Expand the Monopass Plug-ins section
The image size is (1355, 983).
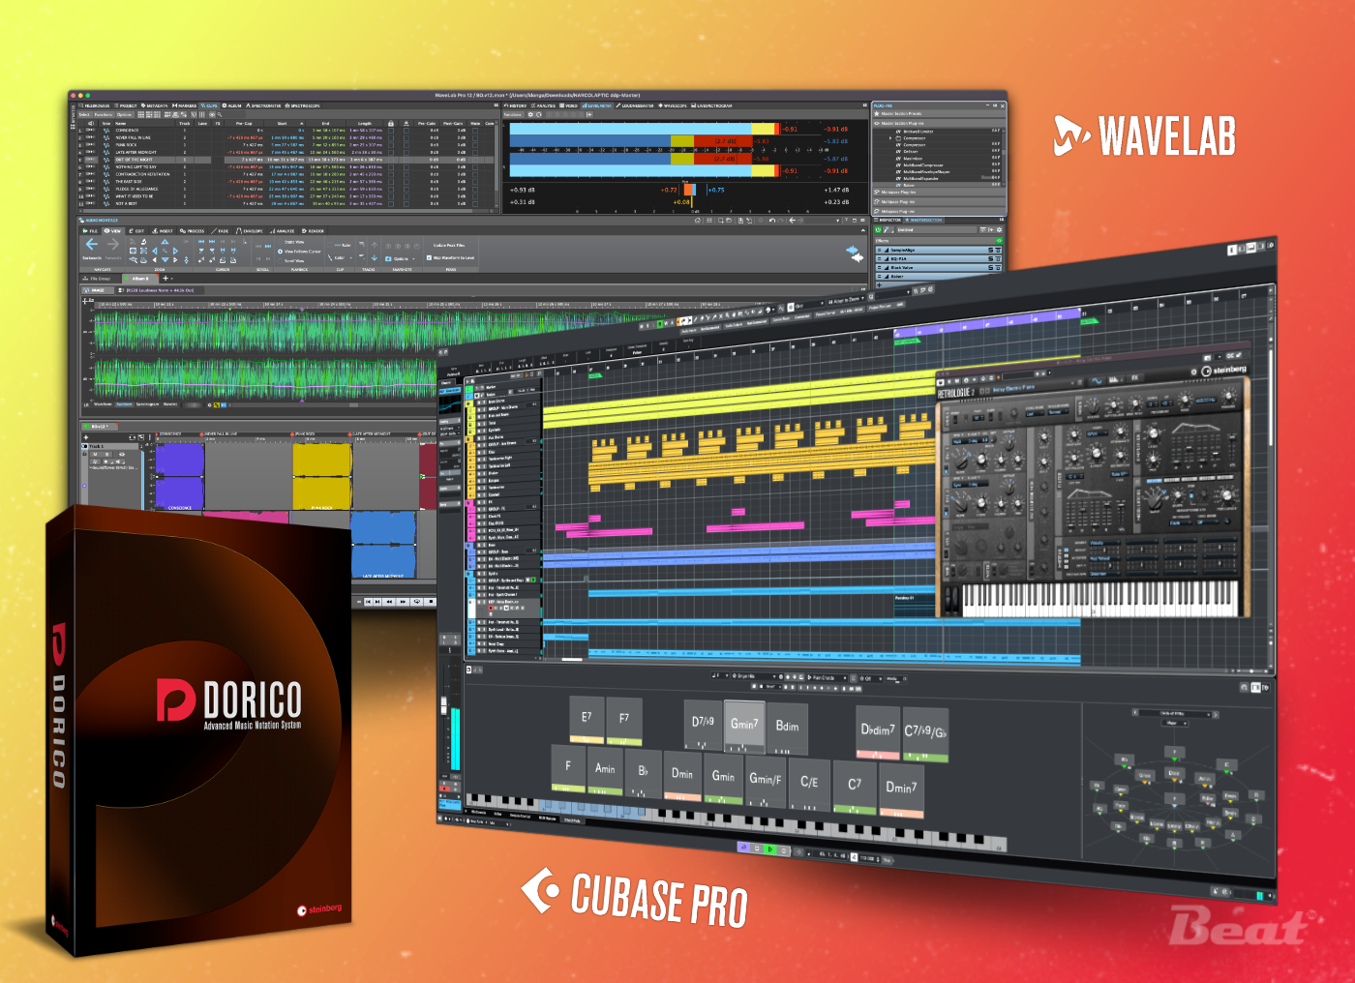(937, 193)
